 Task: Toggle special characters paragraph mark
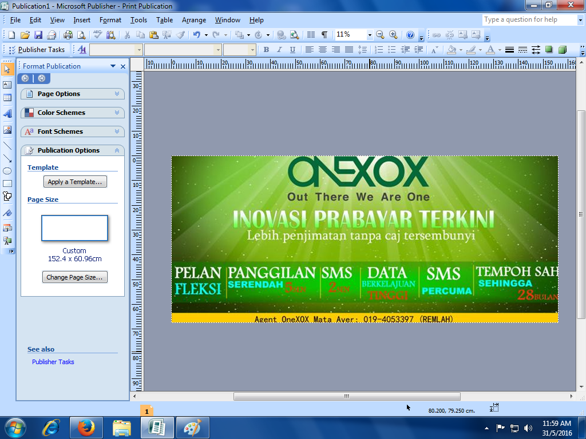click(x=324, y=35)
